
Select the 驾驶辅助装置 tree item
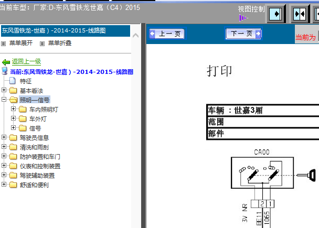[x=37, y=176]
